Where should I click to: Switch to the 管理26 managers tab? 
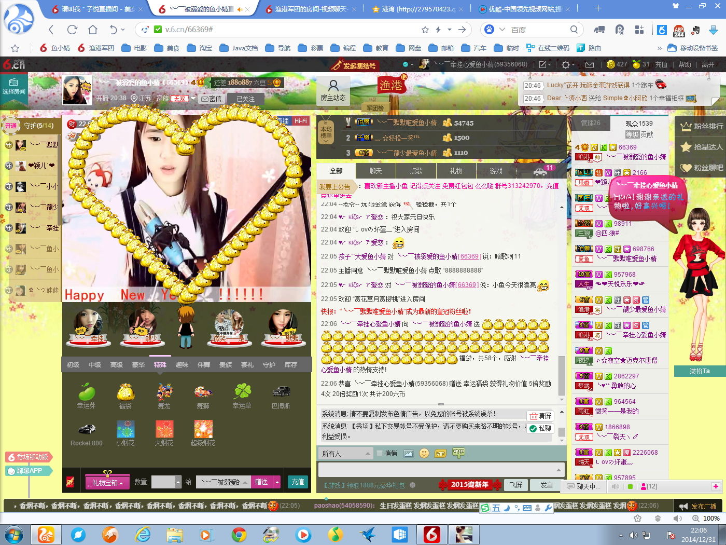tap(591, 123)
